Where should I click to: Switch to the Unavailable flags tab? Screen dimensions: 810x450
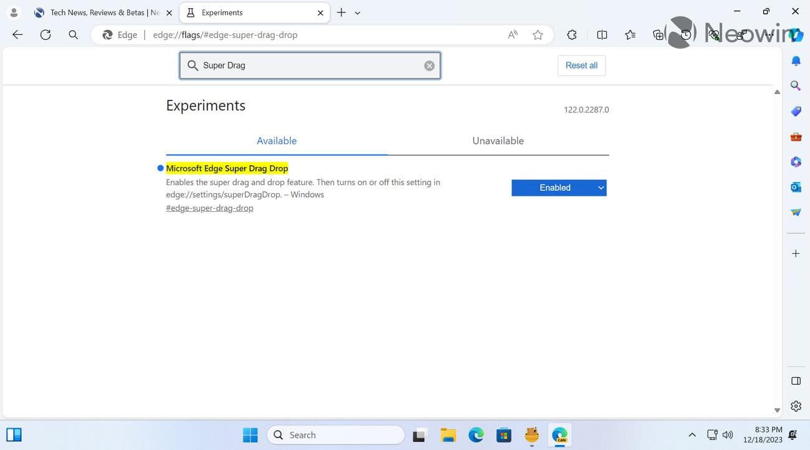click(x=497, y=140)
